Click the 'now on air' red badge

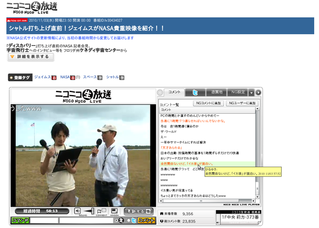point(17,20)
